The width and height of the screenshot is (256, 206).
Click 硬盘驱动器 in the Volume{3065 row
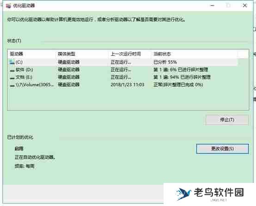(x=68, y=85)
